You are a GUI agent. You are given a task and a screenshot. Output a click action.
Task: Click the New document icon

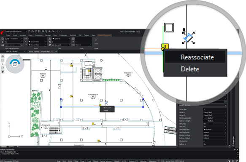[29, 32]
